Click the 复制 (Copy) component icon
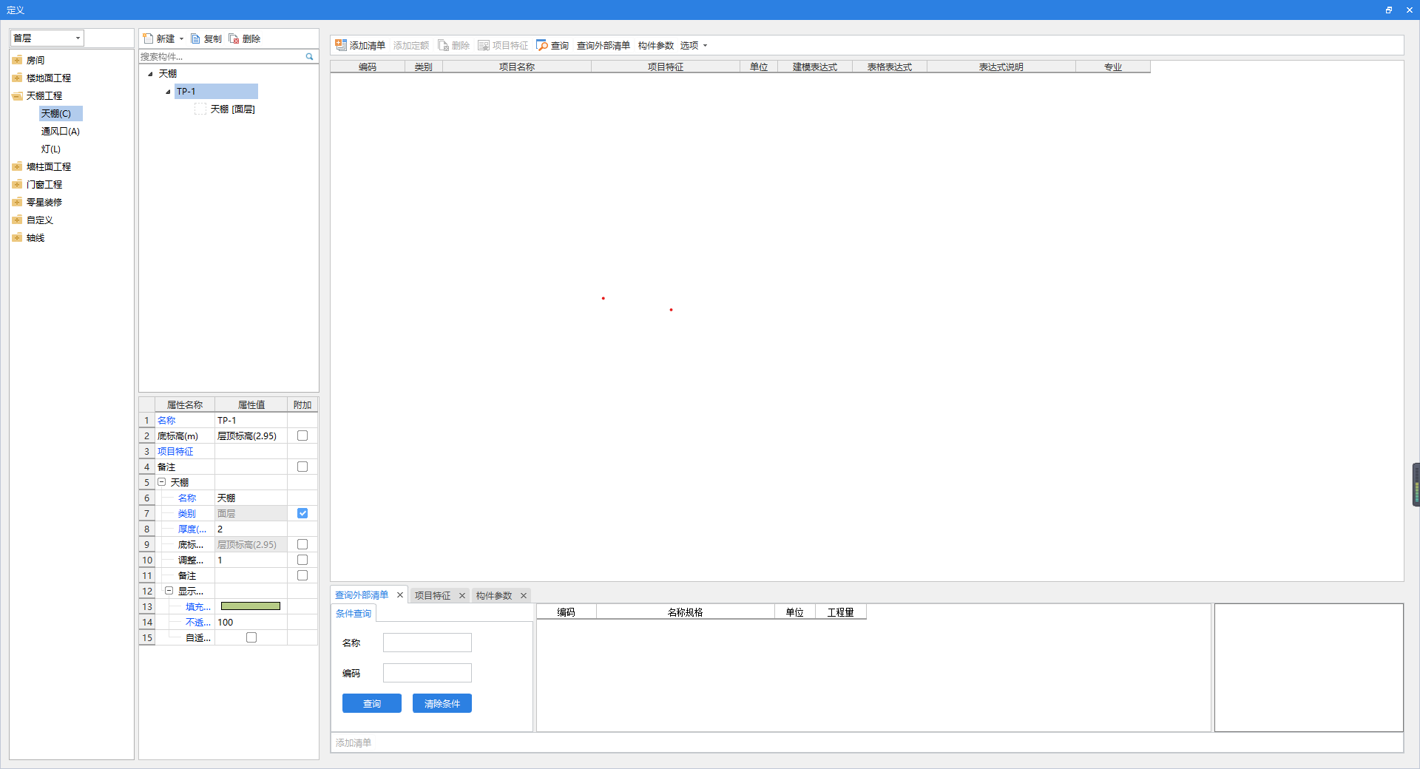Viewport: 1420px width, 769px height. 195,38
